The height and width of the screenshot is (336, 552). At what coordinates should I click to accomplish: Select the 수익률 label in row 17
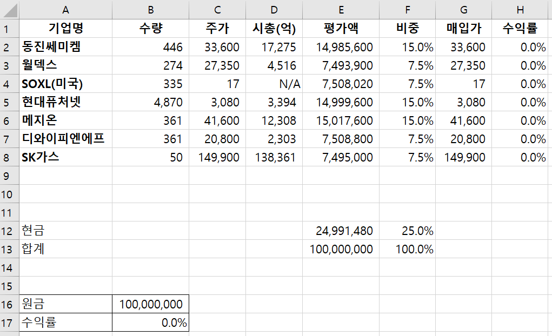pyautogui.click(x=65, y=322)
